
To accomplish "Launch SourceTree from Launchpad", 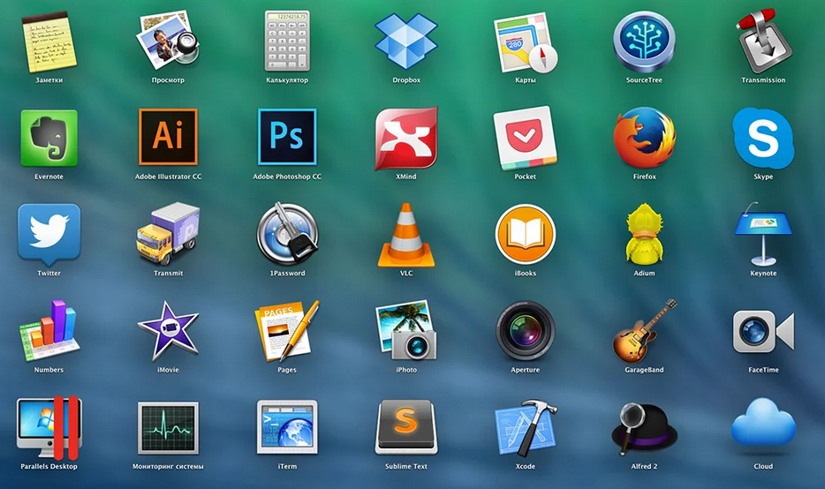I will [644, 41].
